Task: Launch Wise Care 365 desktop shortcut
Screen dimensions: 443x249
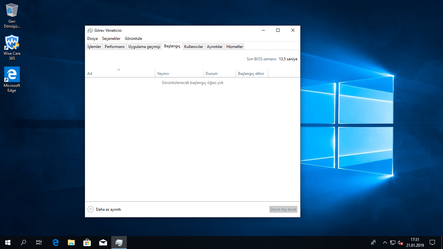Action: click(x=12, y=47)
